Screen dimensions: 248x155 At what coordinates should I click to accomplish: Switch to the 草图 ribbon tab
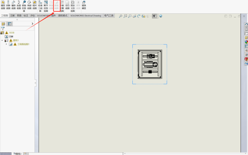point(19,16)
